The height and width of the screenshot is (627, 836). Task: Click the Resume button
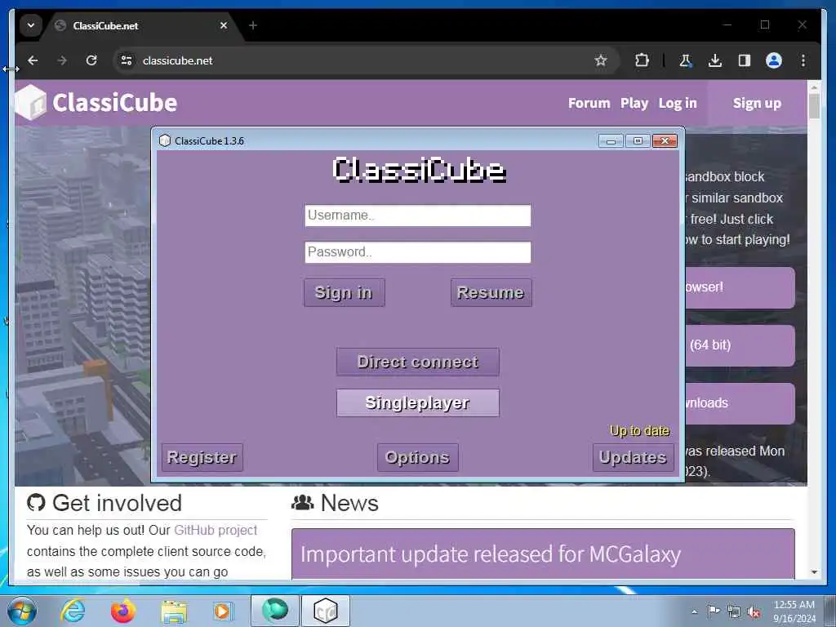point(491,292)
